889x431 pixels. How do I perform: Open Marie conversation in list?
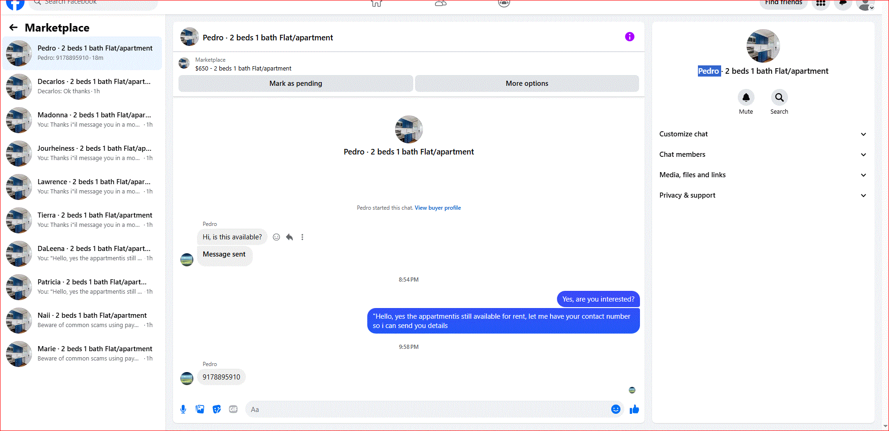pyautogui.click(x=83, y=354)
